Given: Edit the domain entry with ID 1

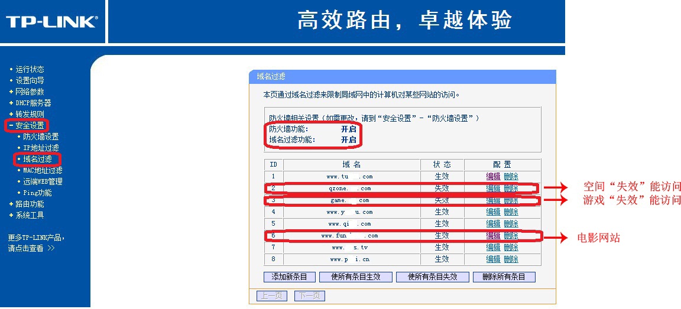Looking at the screenshot, I should (x=493, y=177).
